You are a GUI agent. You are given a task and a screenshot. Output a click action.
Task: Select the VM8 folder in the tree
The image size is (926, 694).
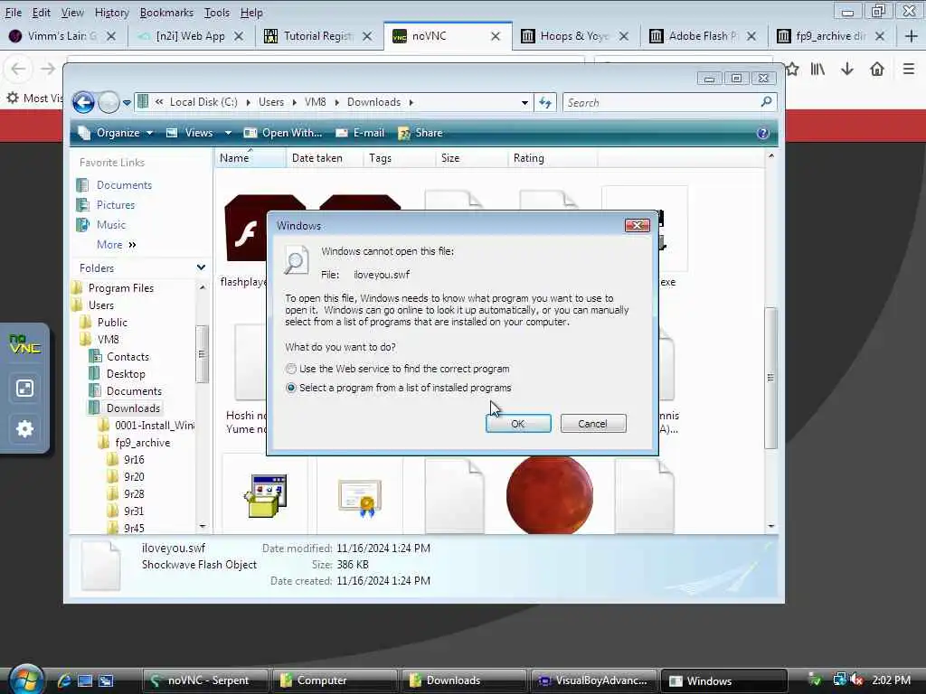click(108, 340)
